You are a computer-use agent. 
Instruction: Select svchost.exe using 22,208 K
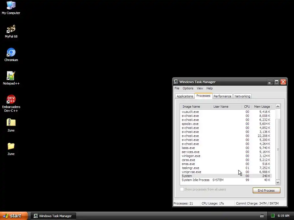226,136
